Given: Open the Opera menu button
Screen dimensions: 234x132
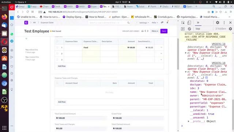Looking at the screenshot, I should point(12,7).
